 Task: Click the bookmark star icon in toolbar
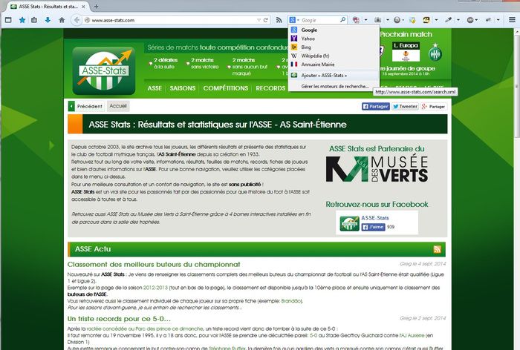22,20
